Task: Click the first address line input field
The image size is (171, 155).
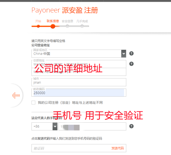Action: [79, 64]
